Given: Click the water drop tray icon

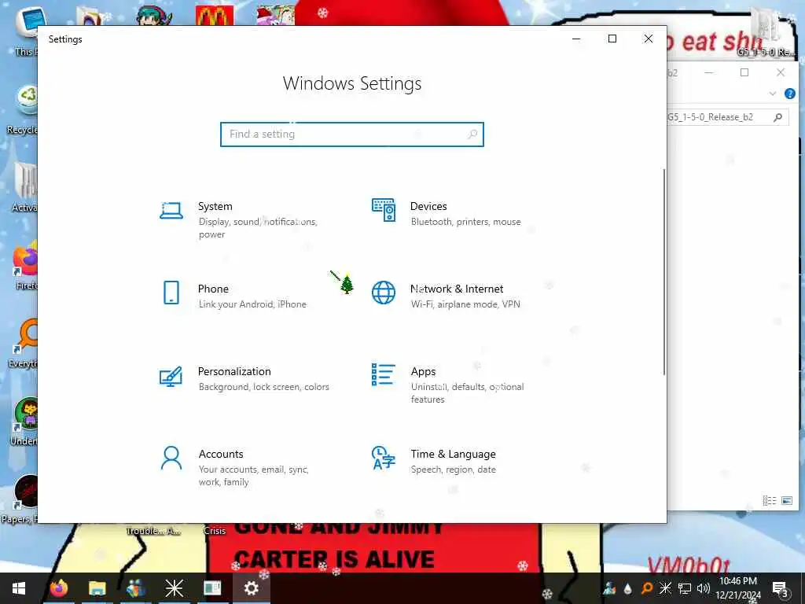Looking at the screenshot, I should point(628,588).
